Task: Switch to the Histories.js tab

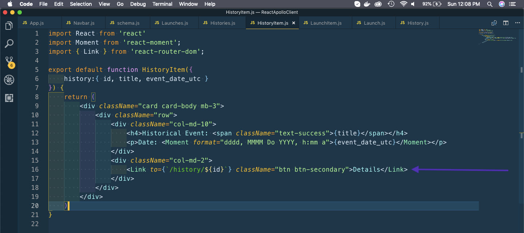Action: coord(222,23)
